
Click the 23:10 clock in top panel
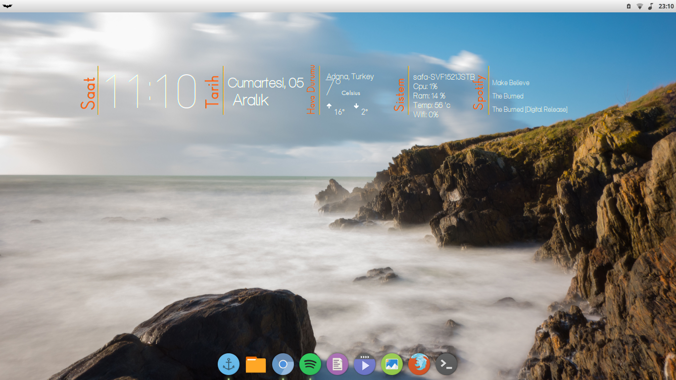(666, 6)
